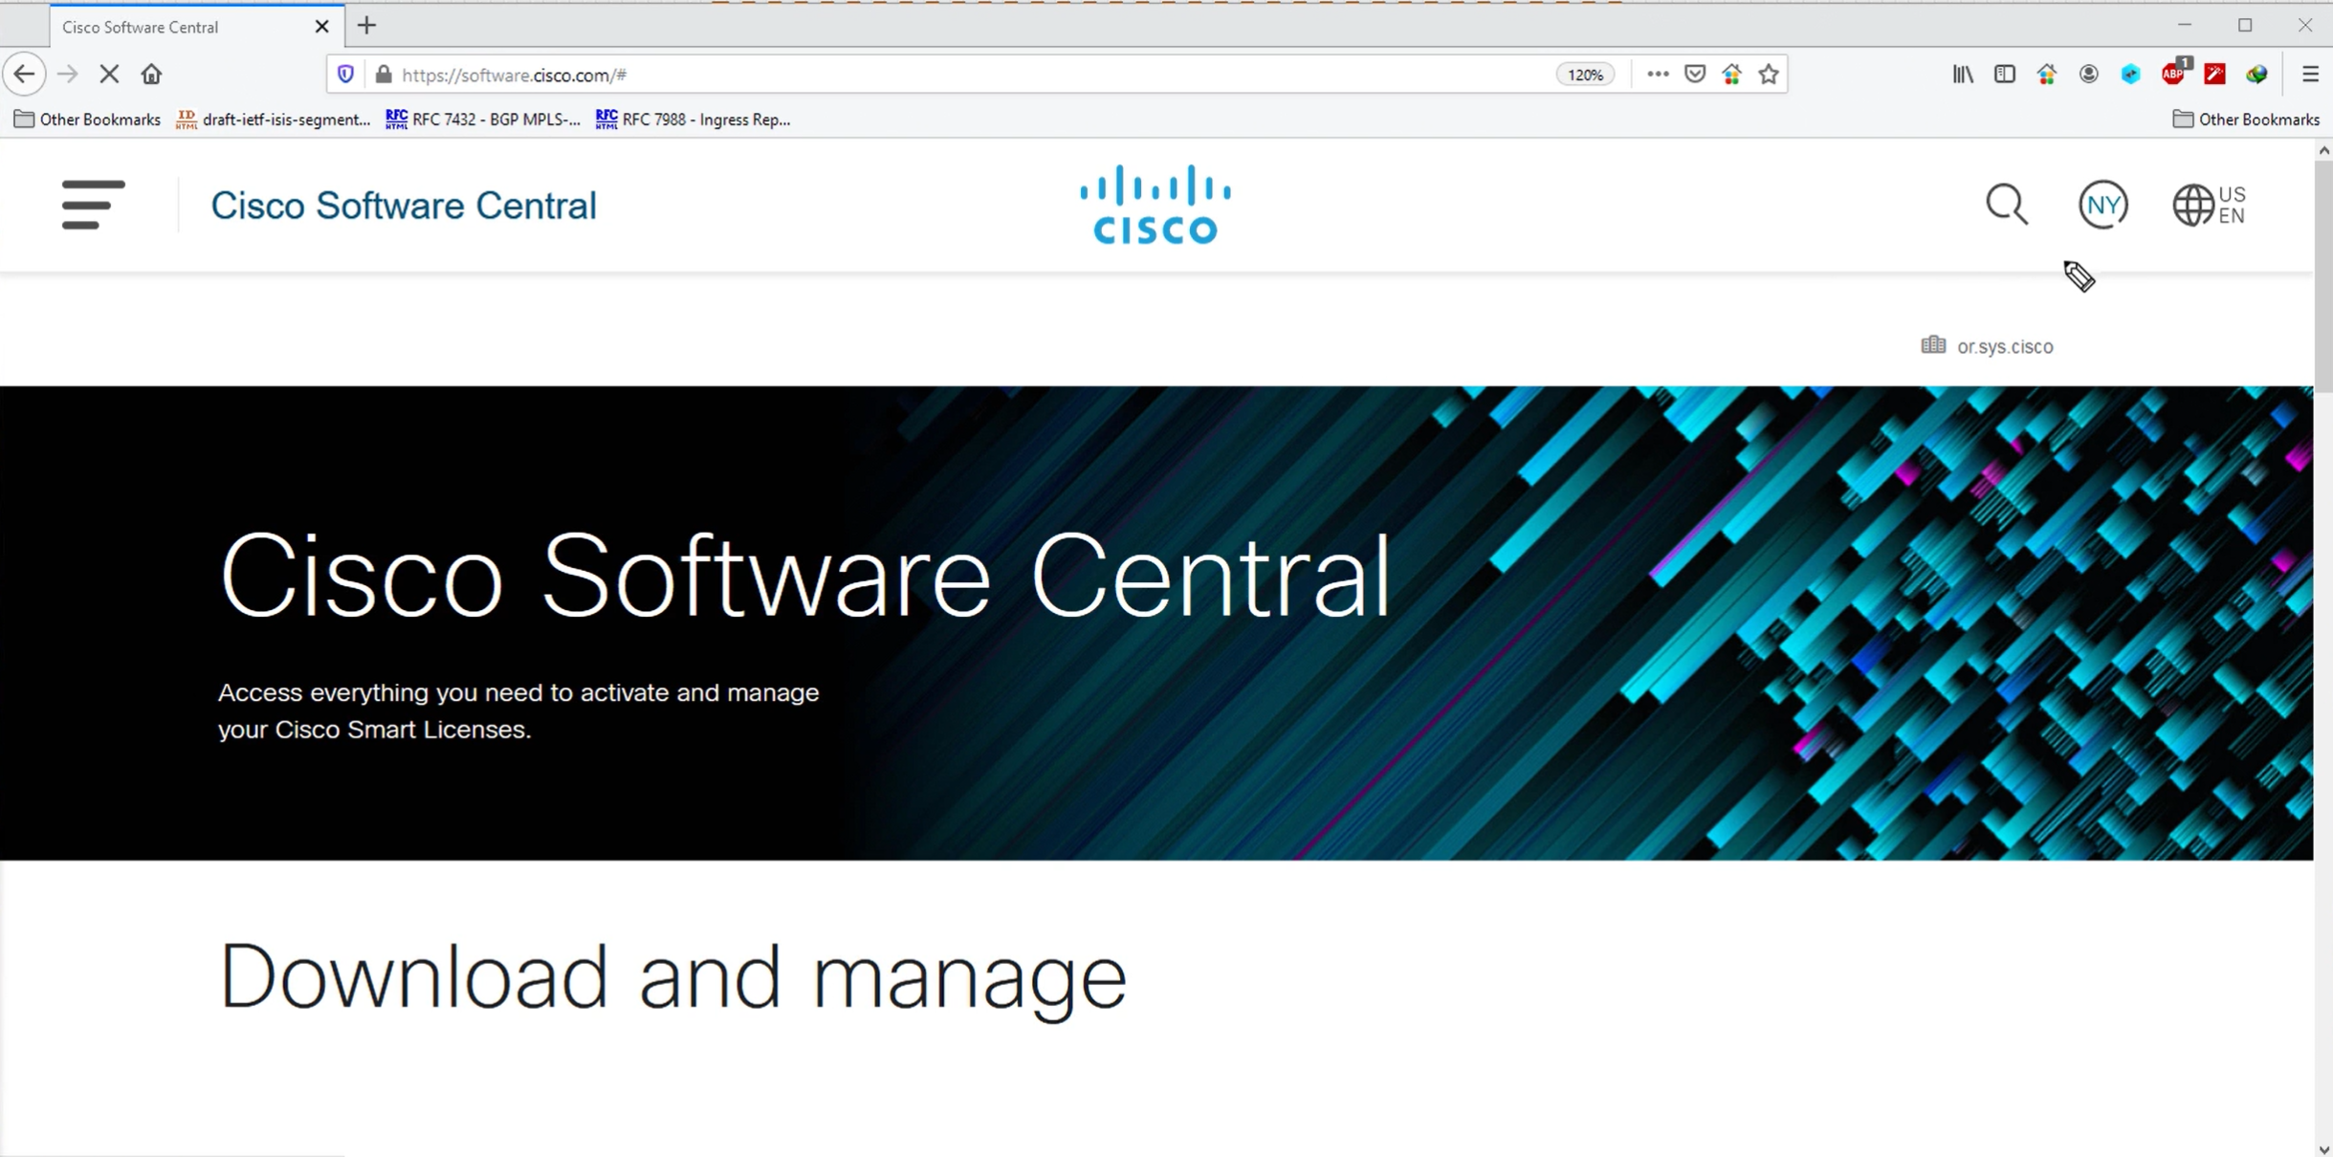The image size is (2333, 1157).
Task: Click the or.sys.cisco account label
Action: [2003, 346]
